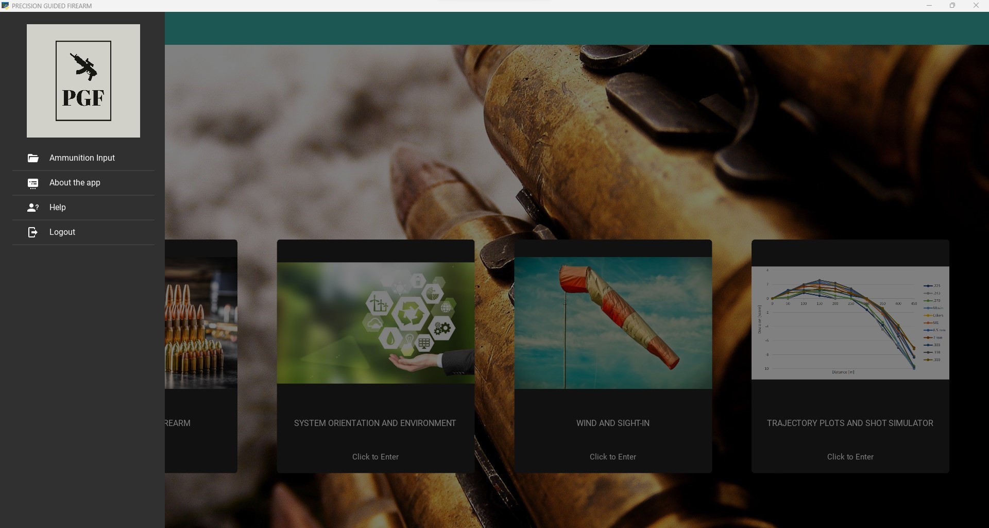Click the Ammunition Input folder icon
Viewport: 989px width, 528px height.
tap(33, 158)
